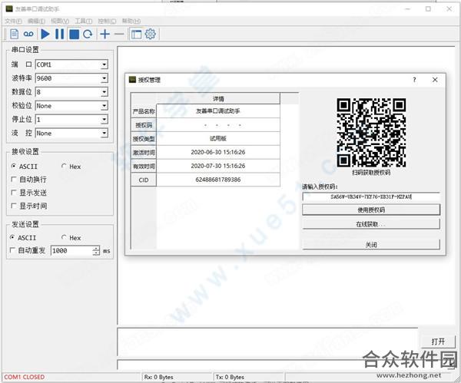Click the Rx: 0 Bytes status entry
The width and height of the screenshot is (461, 383).
click(159, 377)
